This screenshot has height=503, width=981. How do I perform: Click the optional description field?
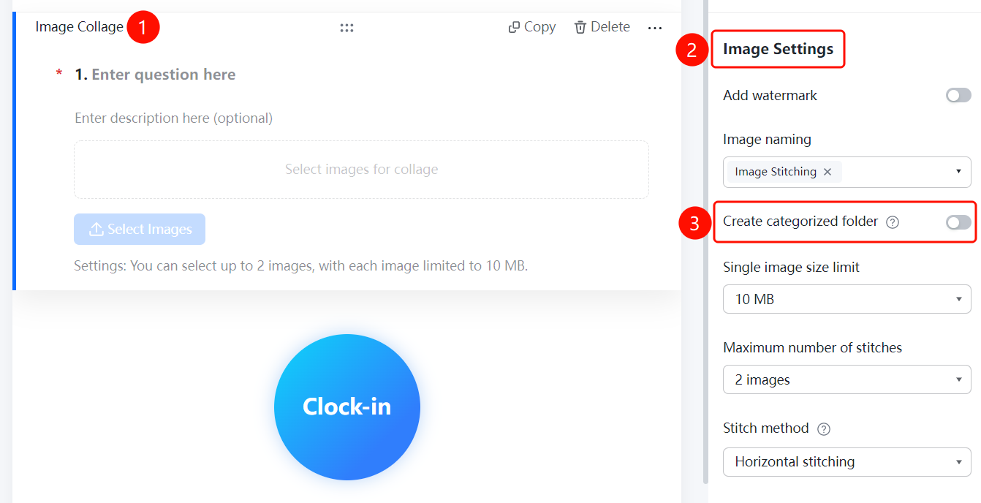[x=173, y=118]
